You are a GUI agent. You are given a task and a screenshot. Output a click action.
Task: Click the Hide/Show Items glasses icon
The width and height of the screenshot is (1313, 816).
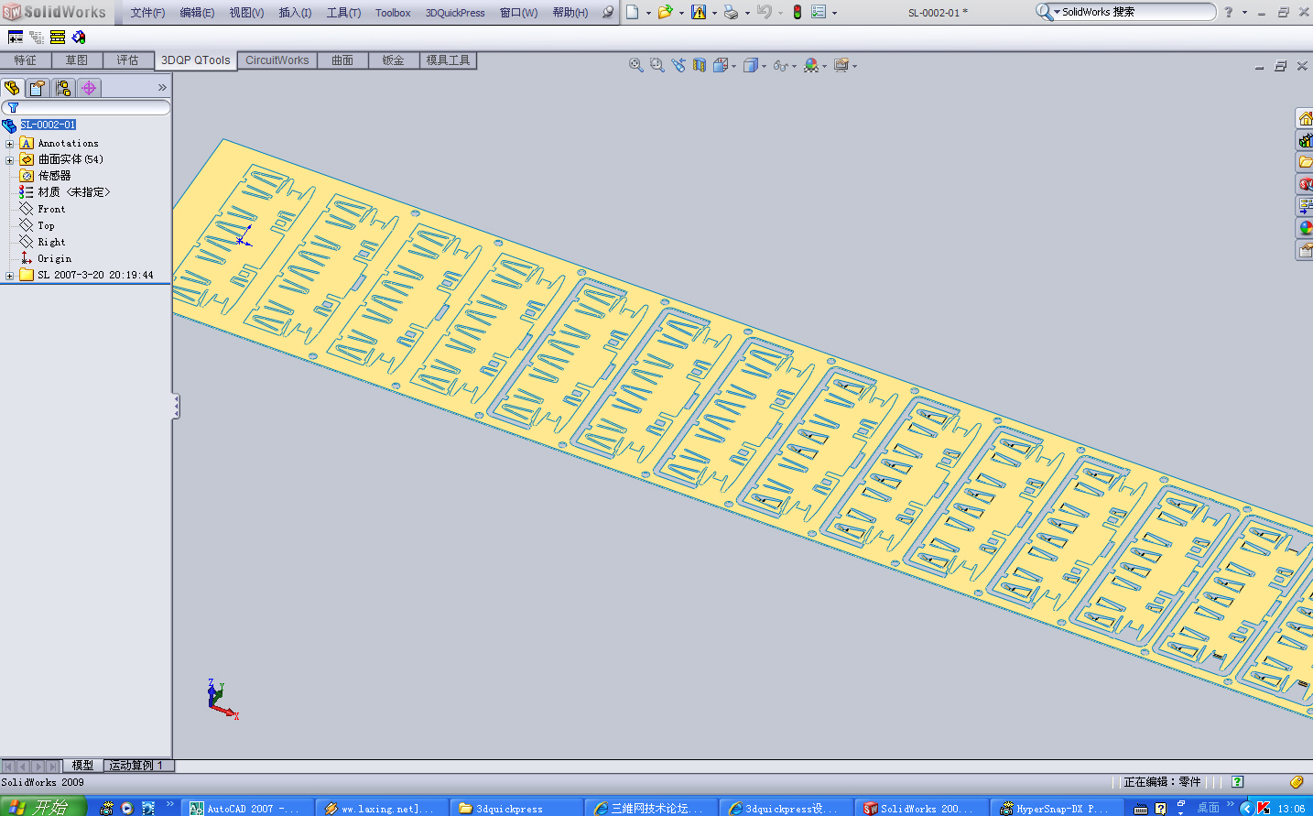click(780, 65)
